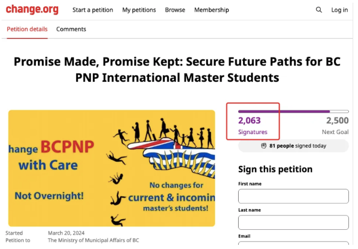Click the Log in link

[339, 10]
